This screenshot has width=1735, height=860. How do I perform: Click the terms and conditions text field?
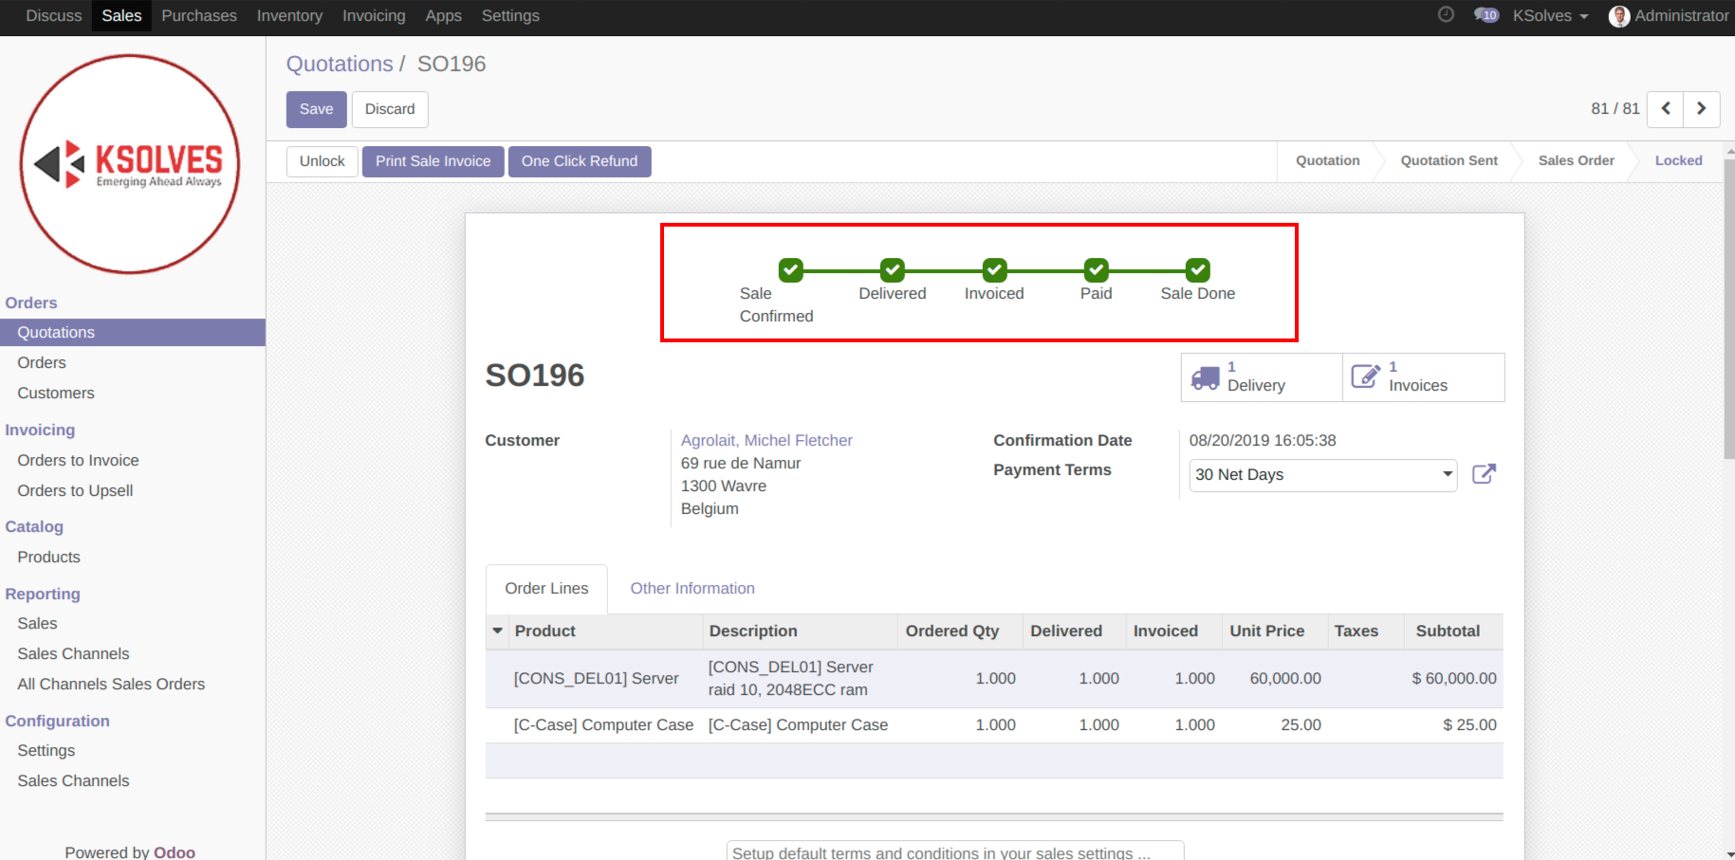click(954, 852)
